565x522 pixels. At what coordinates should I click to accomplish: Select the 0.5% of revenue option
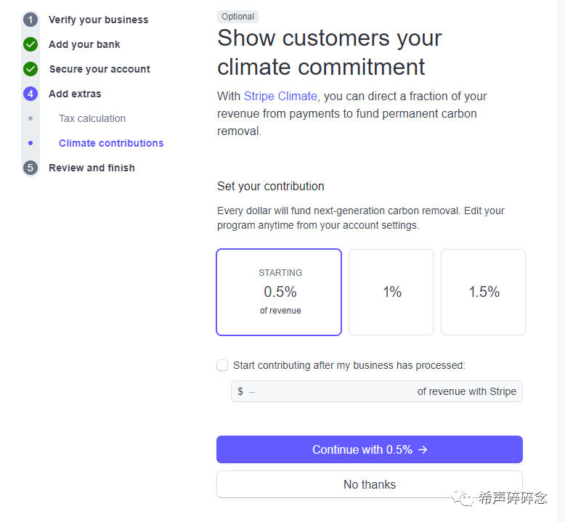279,292
